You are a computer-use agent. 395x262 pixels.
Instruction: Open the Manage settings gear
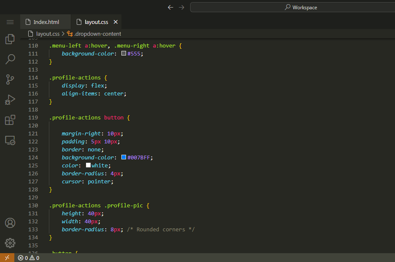[x=10, y=243]
